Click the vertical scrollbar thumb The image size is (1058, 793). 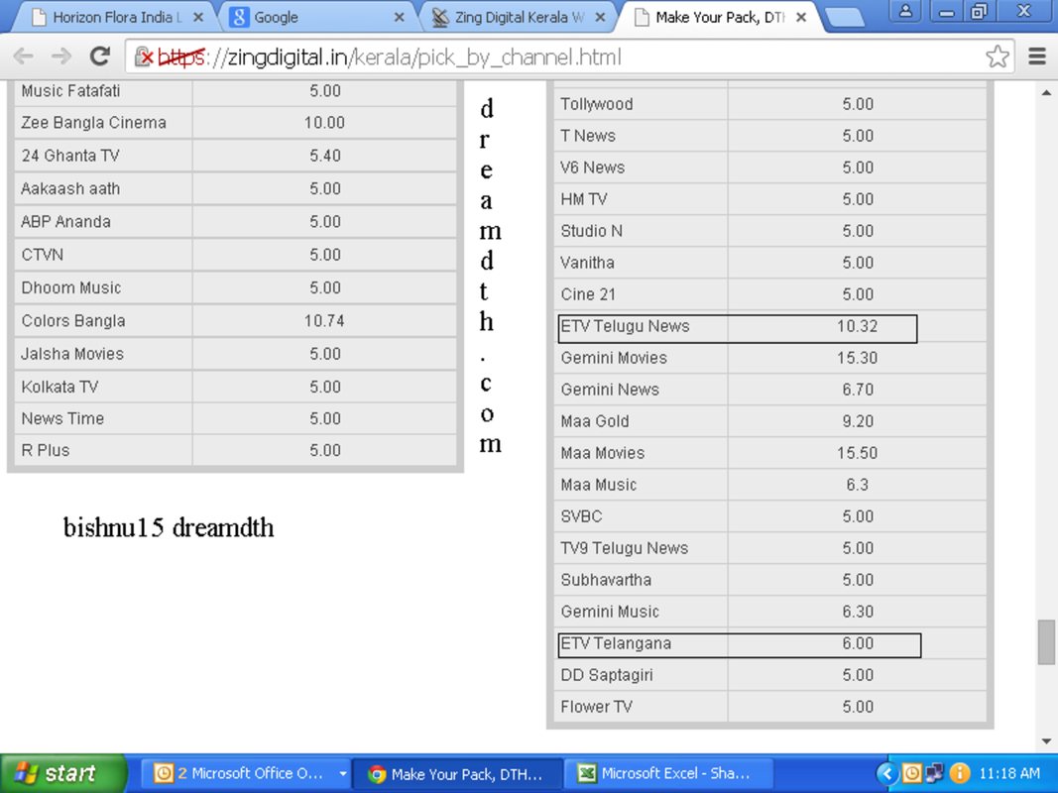tap(1046, 642)
